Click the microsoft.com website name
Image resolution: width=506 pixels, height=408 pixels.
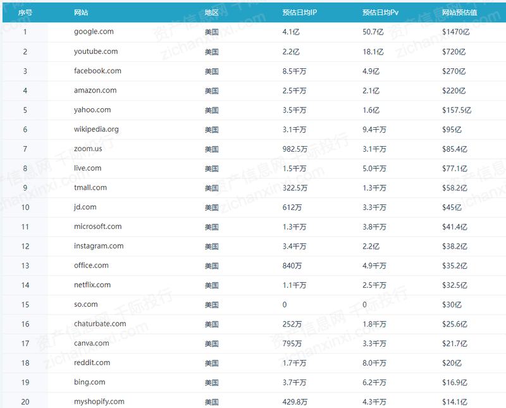pyautogui.click(x=97, y=226)
